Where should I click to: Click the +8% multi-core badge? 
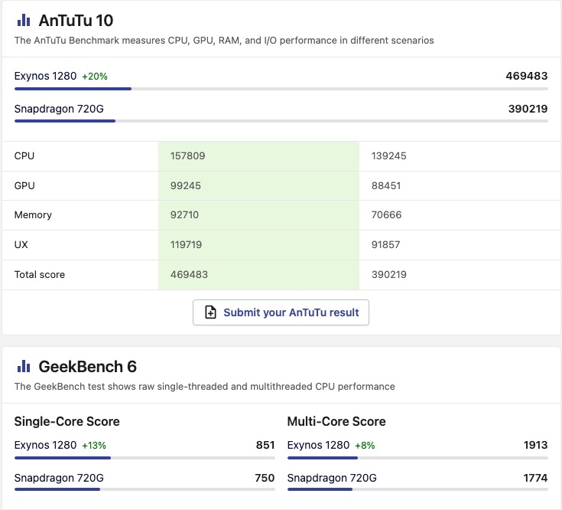364,446
